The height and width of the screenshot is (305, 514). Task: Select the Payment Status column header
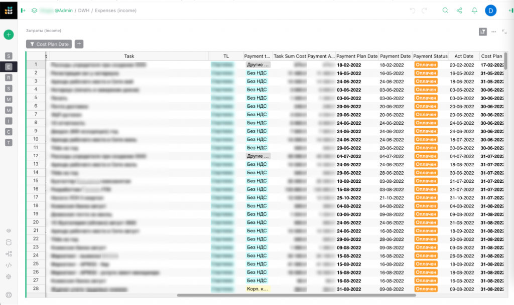click(430, 56)
